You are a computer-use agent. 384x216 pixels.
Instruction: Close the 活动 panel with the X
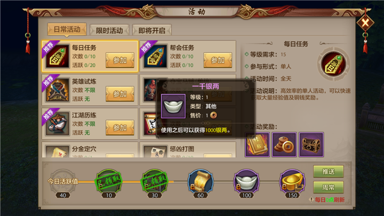pos(365,23)
